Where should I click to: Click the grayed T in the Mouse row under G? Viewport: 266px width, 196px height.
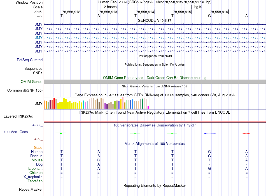click(x=209, y=160)
